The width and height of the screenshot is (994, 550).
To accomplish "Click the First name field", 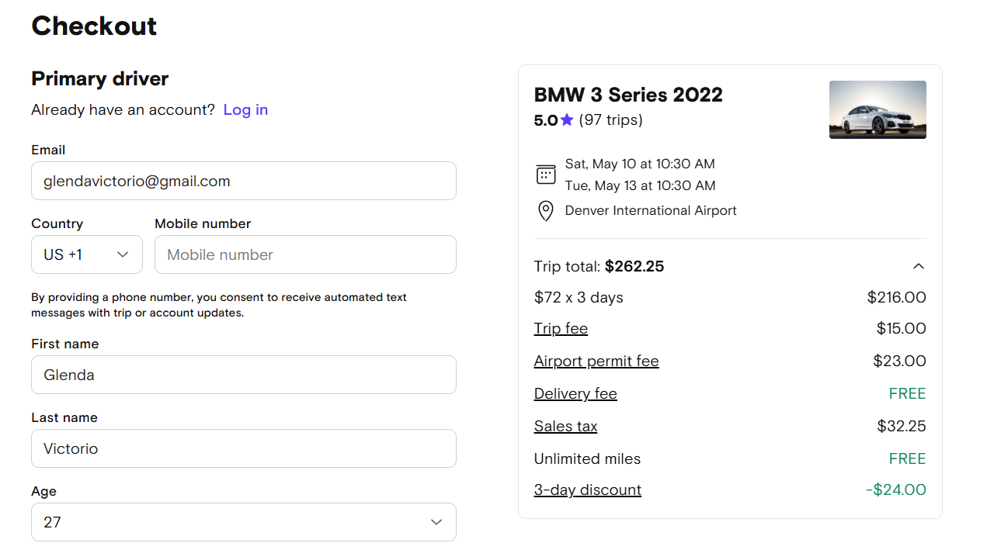I will [x=243, y=375].
